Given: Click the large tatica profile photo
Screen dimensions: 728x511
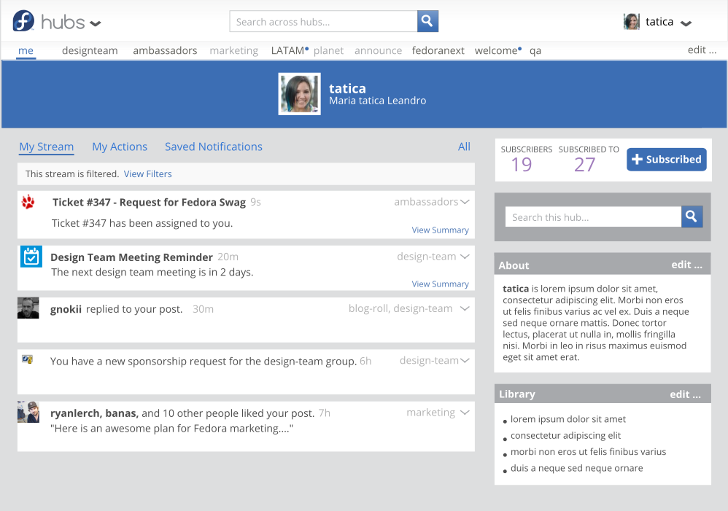Looking at the screenshot, I should [x=300, y=94].
